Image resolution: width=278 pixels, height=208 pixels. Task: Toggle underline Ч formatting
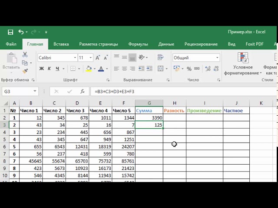click(x=56, y=69)
